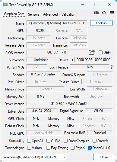Switch to the Sensors tab

point(34,14)
